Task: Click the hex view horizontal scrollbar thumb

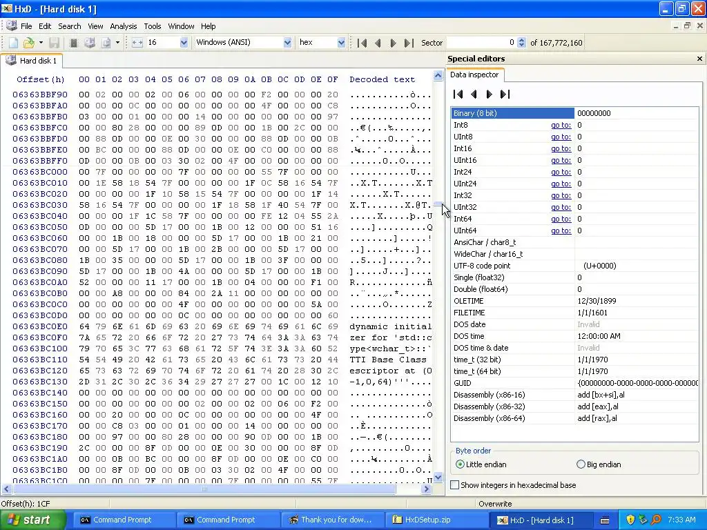Action: click(x=204, y=489)
